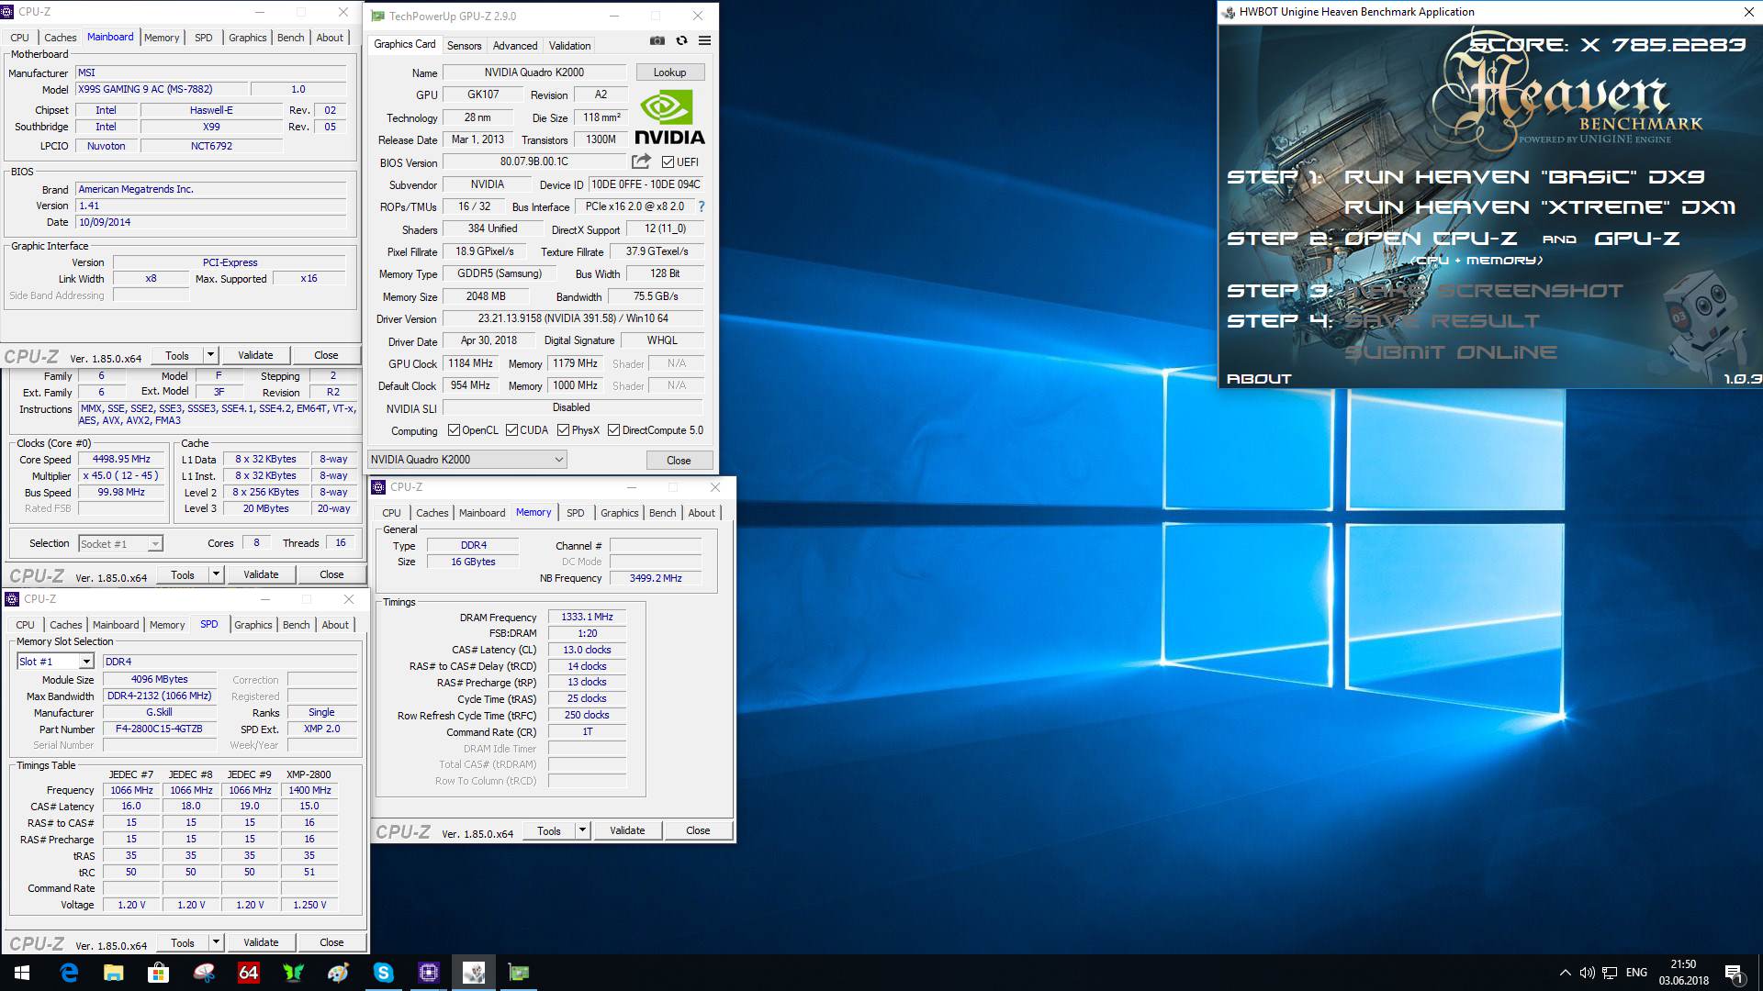Take a GPU-Z screenshot with camera icon
This screenshot has height=991, width=1763.
(657, 40)
